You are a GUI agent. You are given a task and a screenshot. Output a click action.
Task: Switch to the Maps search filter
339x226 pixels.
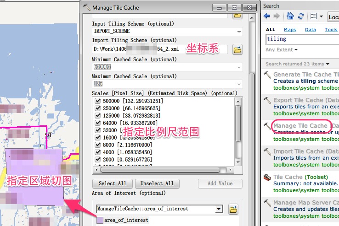(290, 30)
